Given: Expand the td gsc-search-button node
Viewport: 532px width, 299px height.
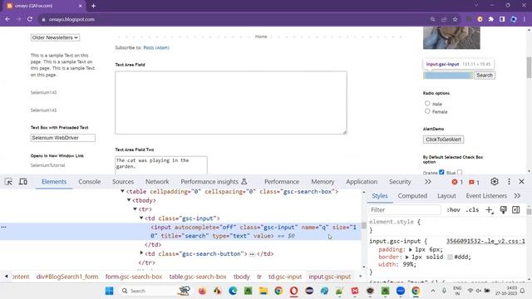Looking at the screenshot, I should tap(141, 252).
